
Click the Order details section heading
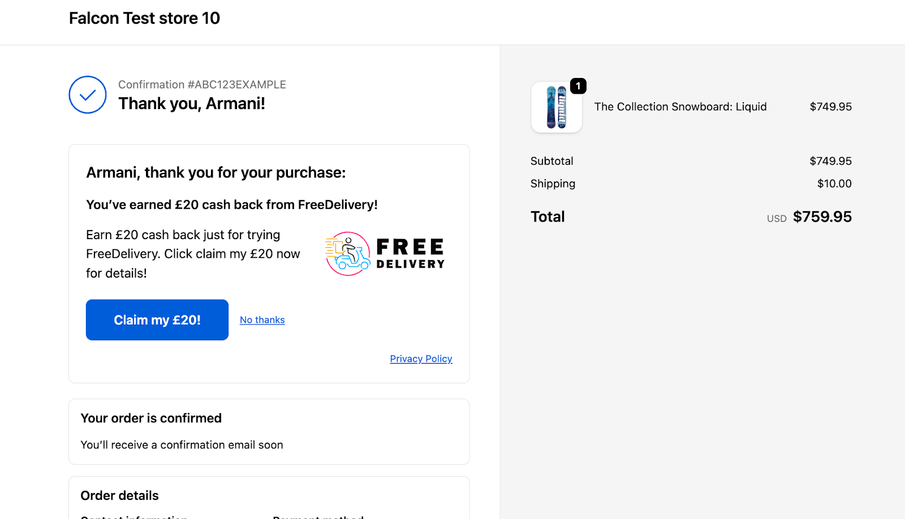click(x=119, y=496)
